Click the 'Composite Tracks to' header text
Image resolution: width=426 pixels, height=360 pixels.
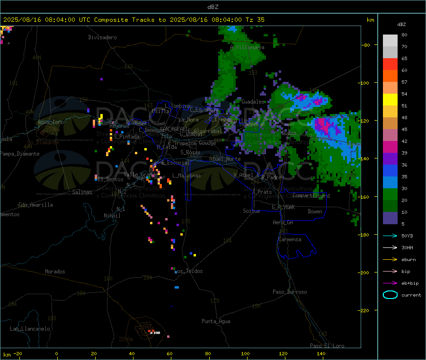tap(130, 20)
